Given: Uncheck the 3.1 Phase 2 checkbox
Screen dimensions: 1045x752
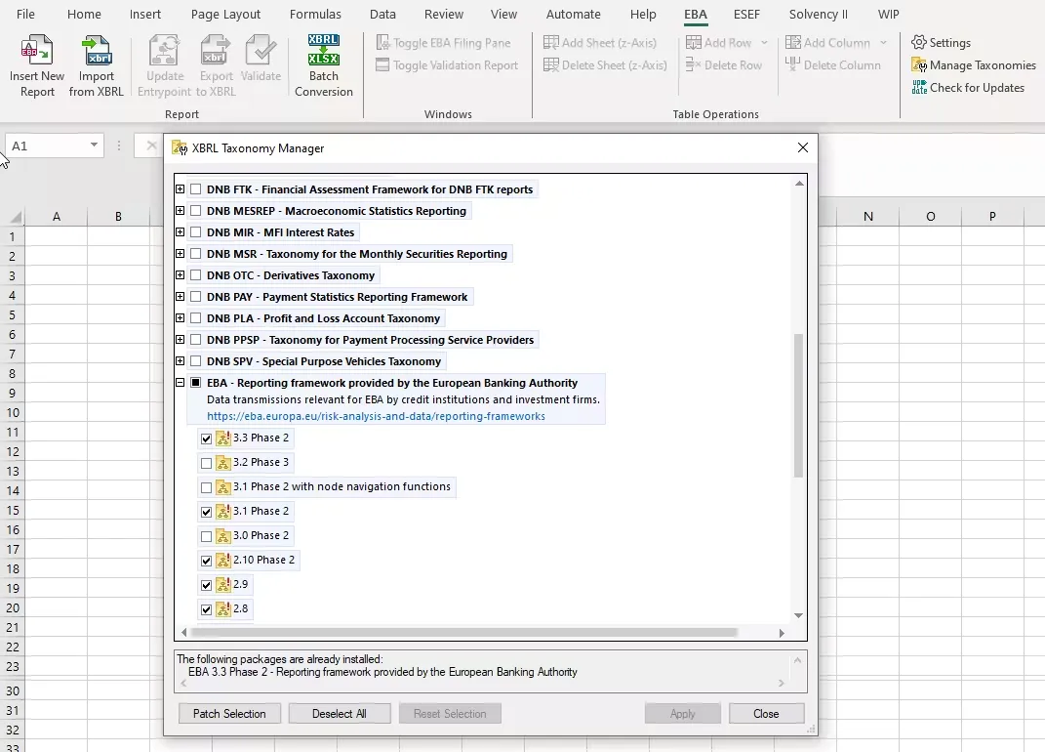Looking at the screenshot, I should 207,513.
